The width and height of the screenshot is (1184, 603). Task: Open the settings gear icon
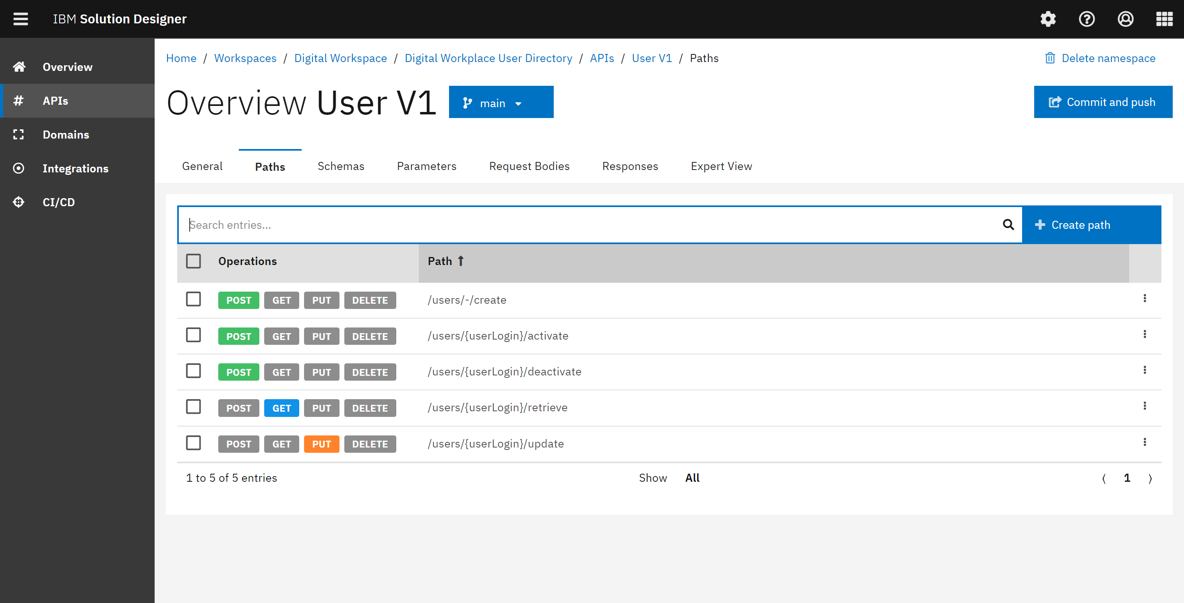pos(1048,19)
